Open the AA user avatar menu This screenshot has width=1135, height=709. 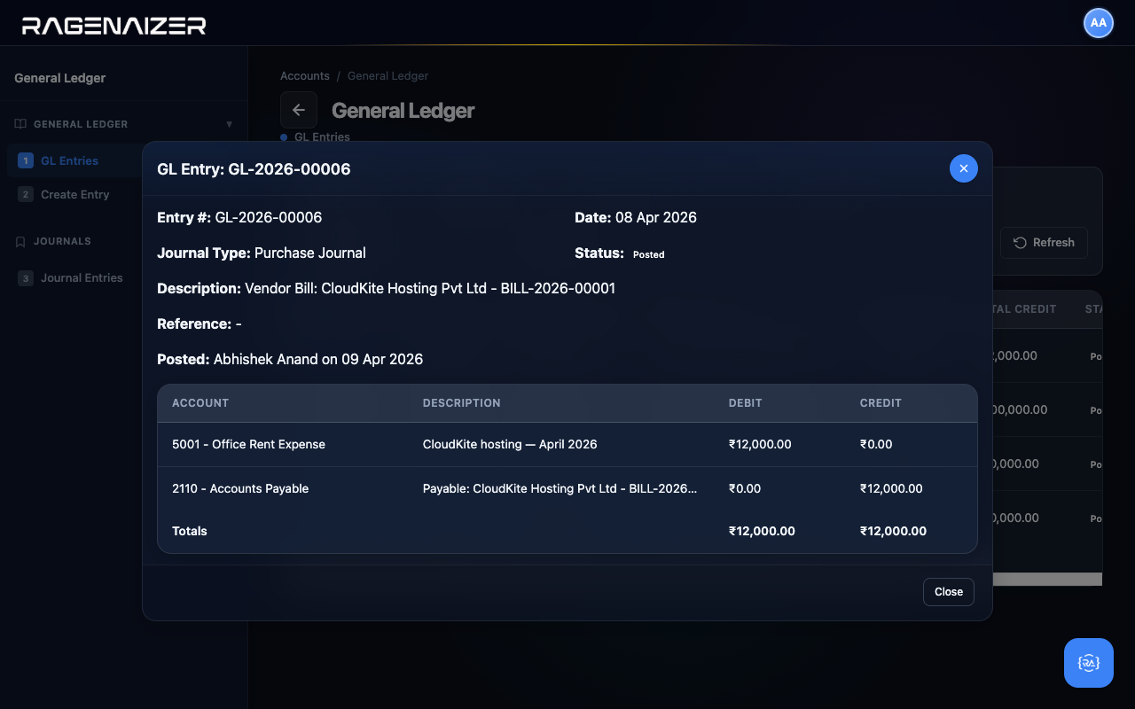[1099, 23]
